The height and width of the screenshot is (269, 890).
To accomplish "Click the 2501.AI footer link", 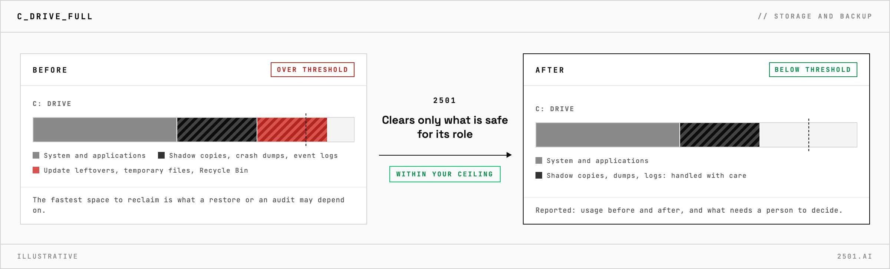I will [855, 256].
